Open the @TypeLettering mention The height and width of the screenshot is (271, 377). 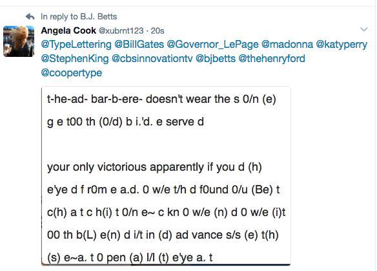76,45
